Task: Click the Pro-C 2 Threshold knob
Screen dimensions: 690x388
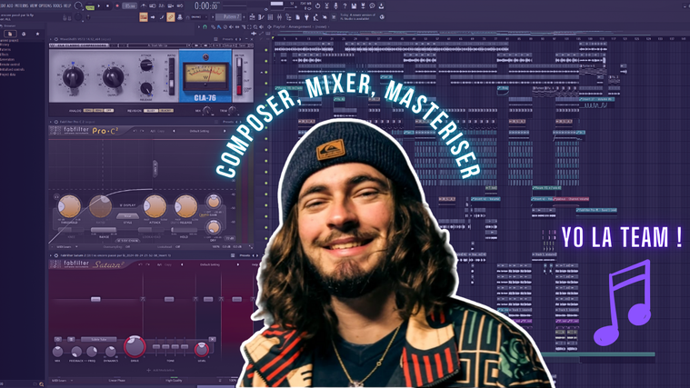Action: click(69, 206)
